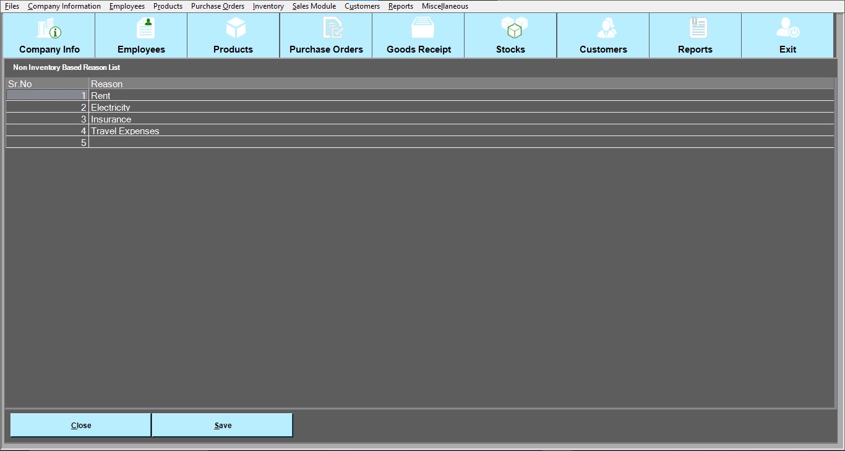Open the Miscellaneous menu
Screen dimensions: 845x451
click(x=445, y=6)
